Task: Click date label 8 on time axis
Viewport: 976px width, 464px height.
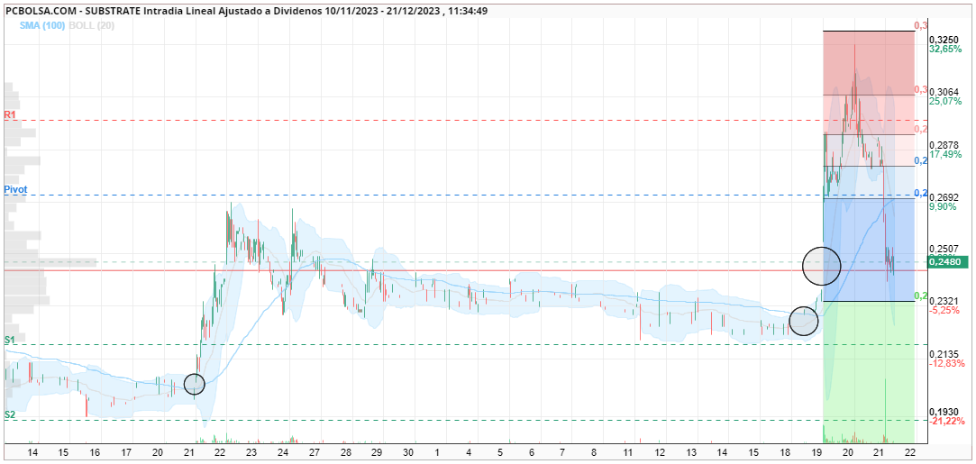Action: click(x=594, y=452)
